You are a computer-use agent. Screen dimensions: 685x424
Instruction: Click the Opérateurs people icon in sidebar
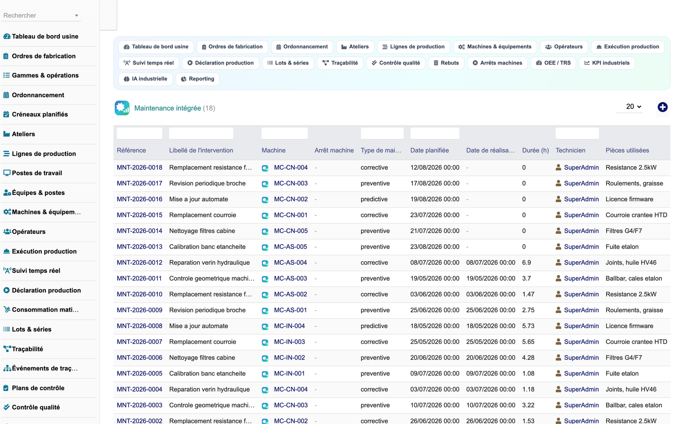(x=7, y=231)
